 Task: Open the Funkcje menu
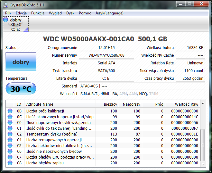(38, 13)
